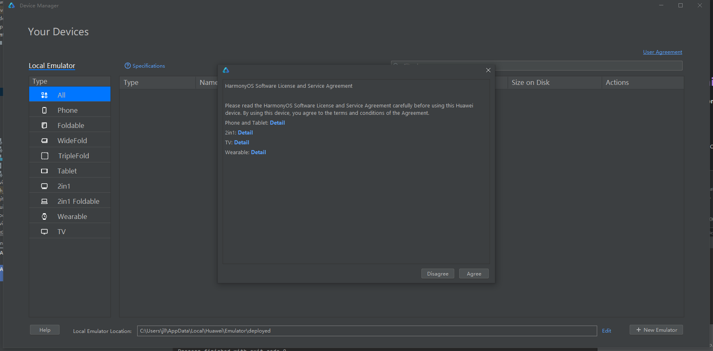Screen dimensions: 713x351
Task: Click the filter search field
Action: pyautogui.click(x=536, y=66)
